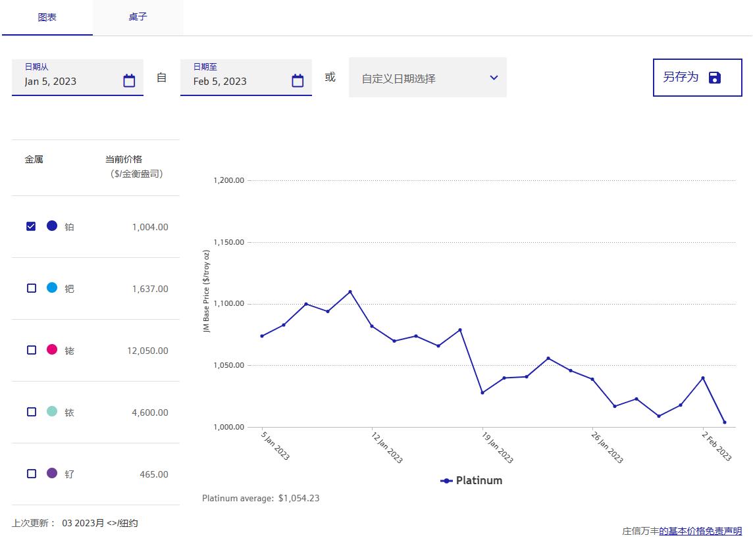Open the 自定义日期选择 dropdown
This screenshot has width=753, height=548.
point(428,77)
